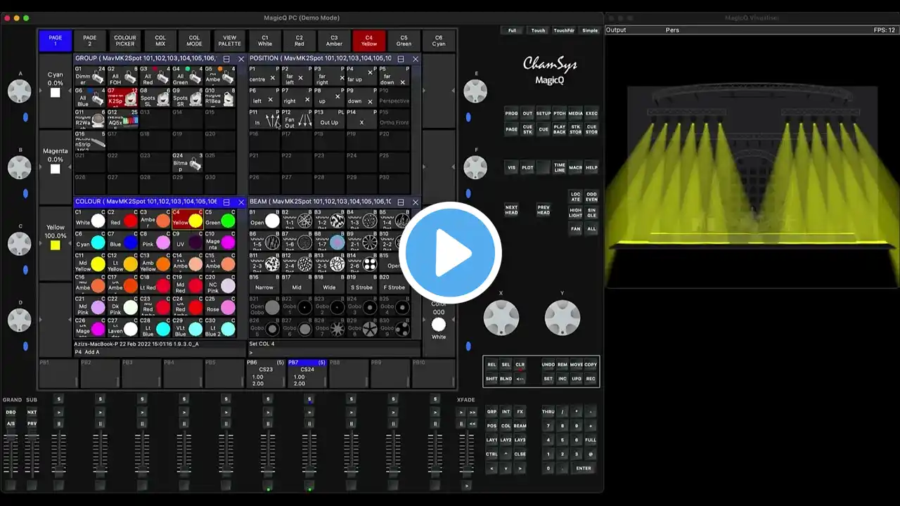This screenshot has width=900, height=506.
Task: Close the COLOUR window
Action: (240, 202)
